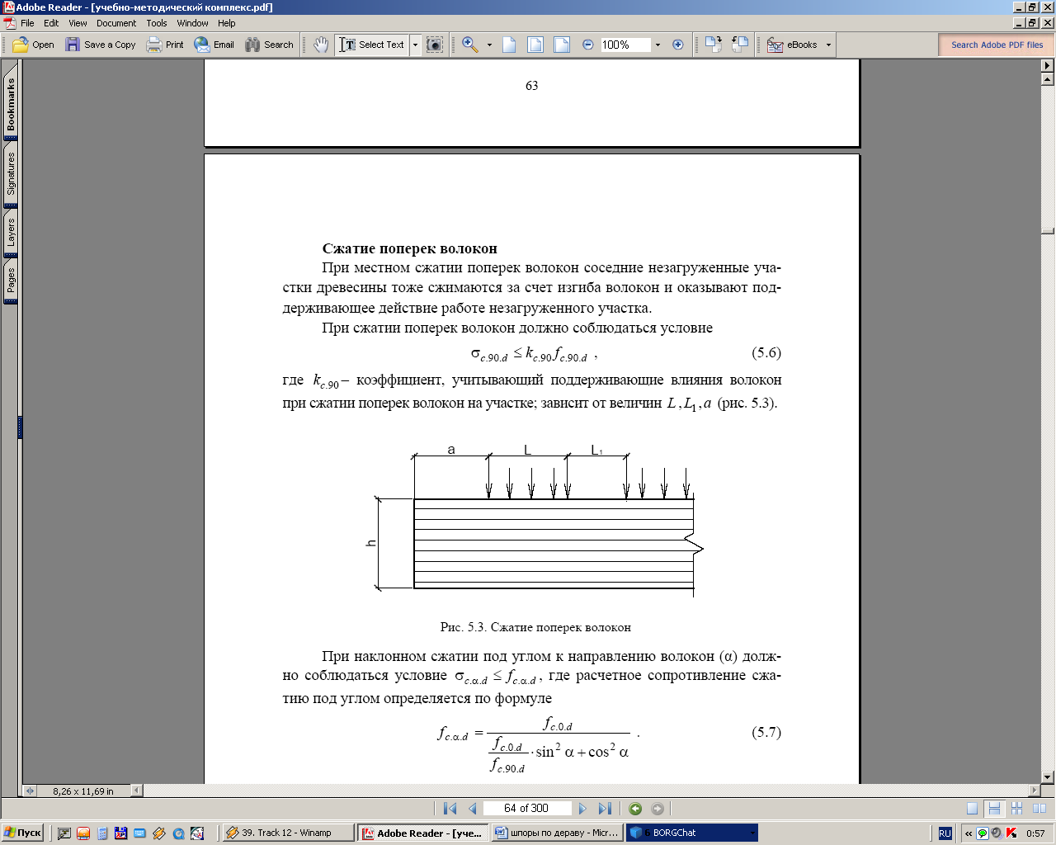The width and height of the screenshot is (1056, 845).
Task: Switch to Single Page layout
Action: [x=973, y=809]
